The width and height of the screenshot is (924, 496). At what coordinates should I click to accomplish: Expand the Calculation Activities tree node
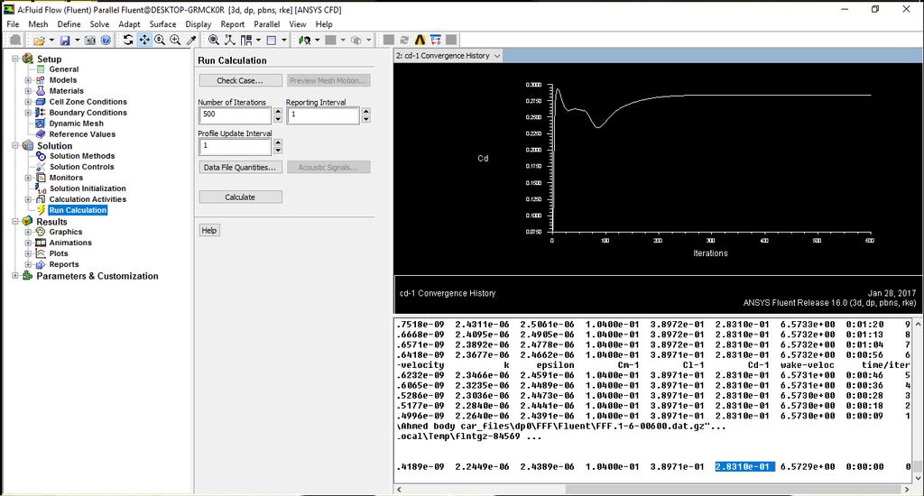pos(28,199)
